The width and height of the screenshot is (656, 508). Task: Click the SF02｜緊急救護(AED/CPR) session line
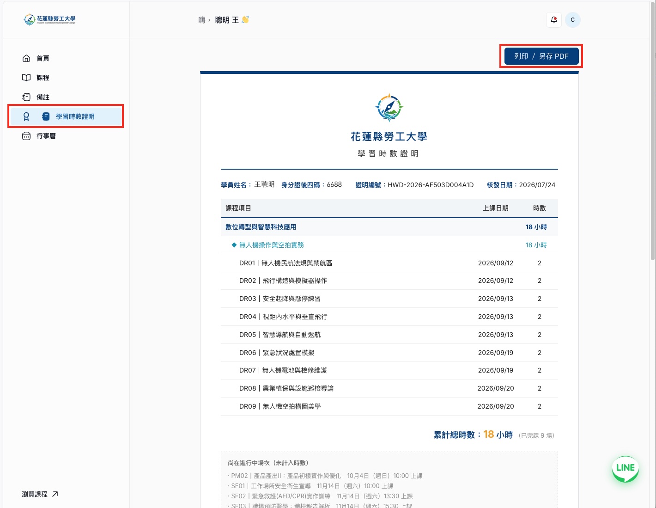pos(321,496)
